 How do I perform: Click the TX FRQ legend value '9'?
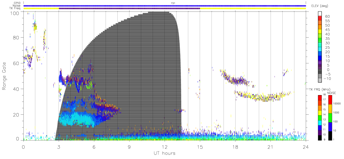point(324,139)
